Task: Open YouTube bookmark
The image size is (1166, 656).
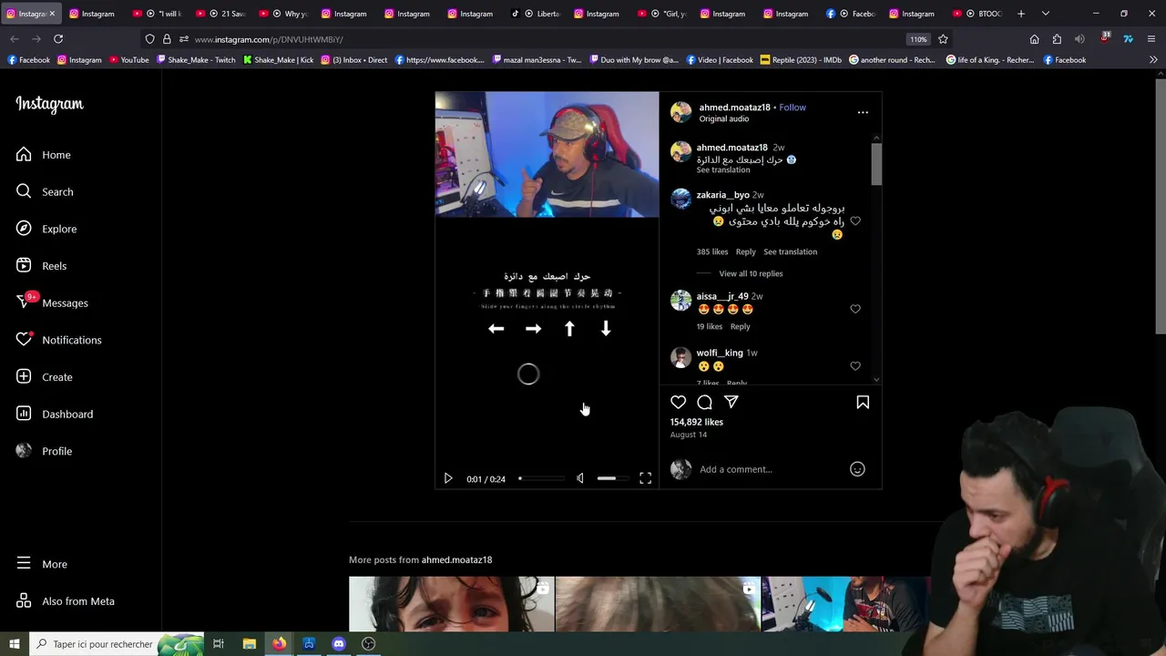Action: [128, 60]
